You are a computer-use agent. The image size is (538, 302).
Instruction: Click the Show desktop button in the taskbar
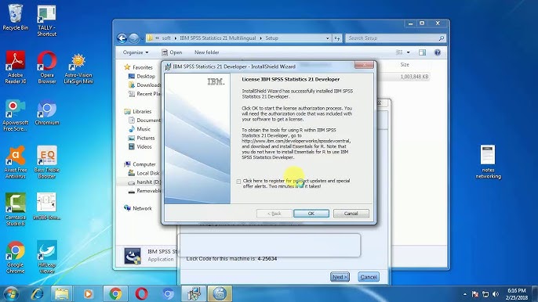coord(535,293)
